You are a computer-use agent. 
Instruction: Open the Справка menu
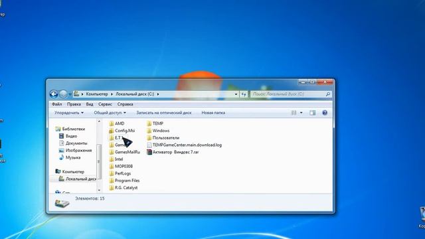click(125, 104)
